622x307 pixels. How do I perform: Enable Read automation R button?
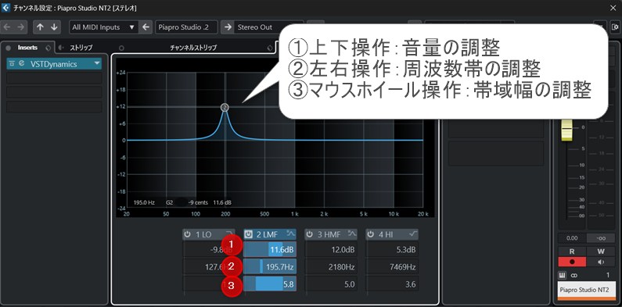[572, 252]
